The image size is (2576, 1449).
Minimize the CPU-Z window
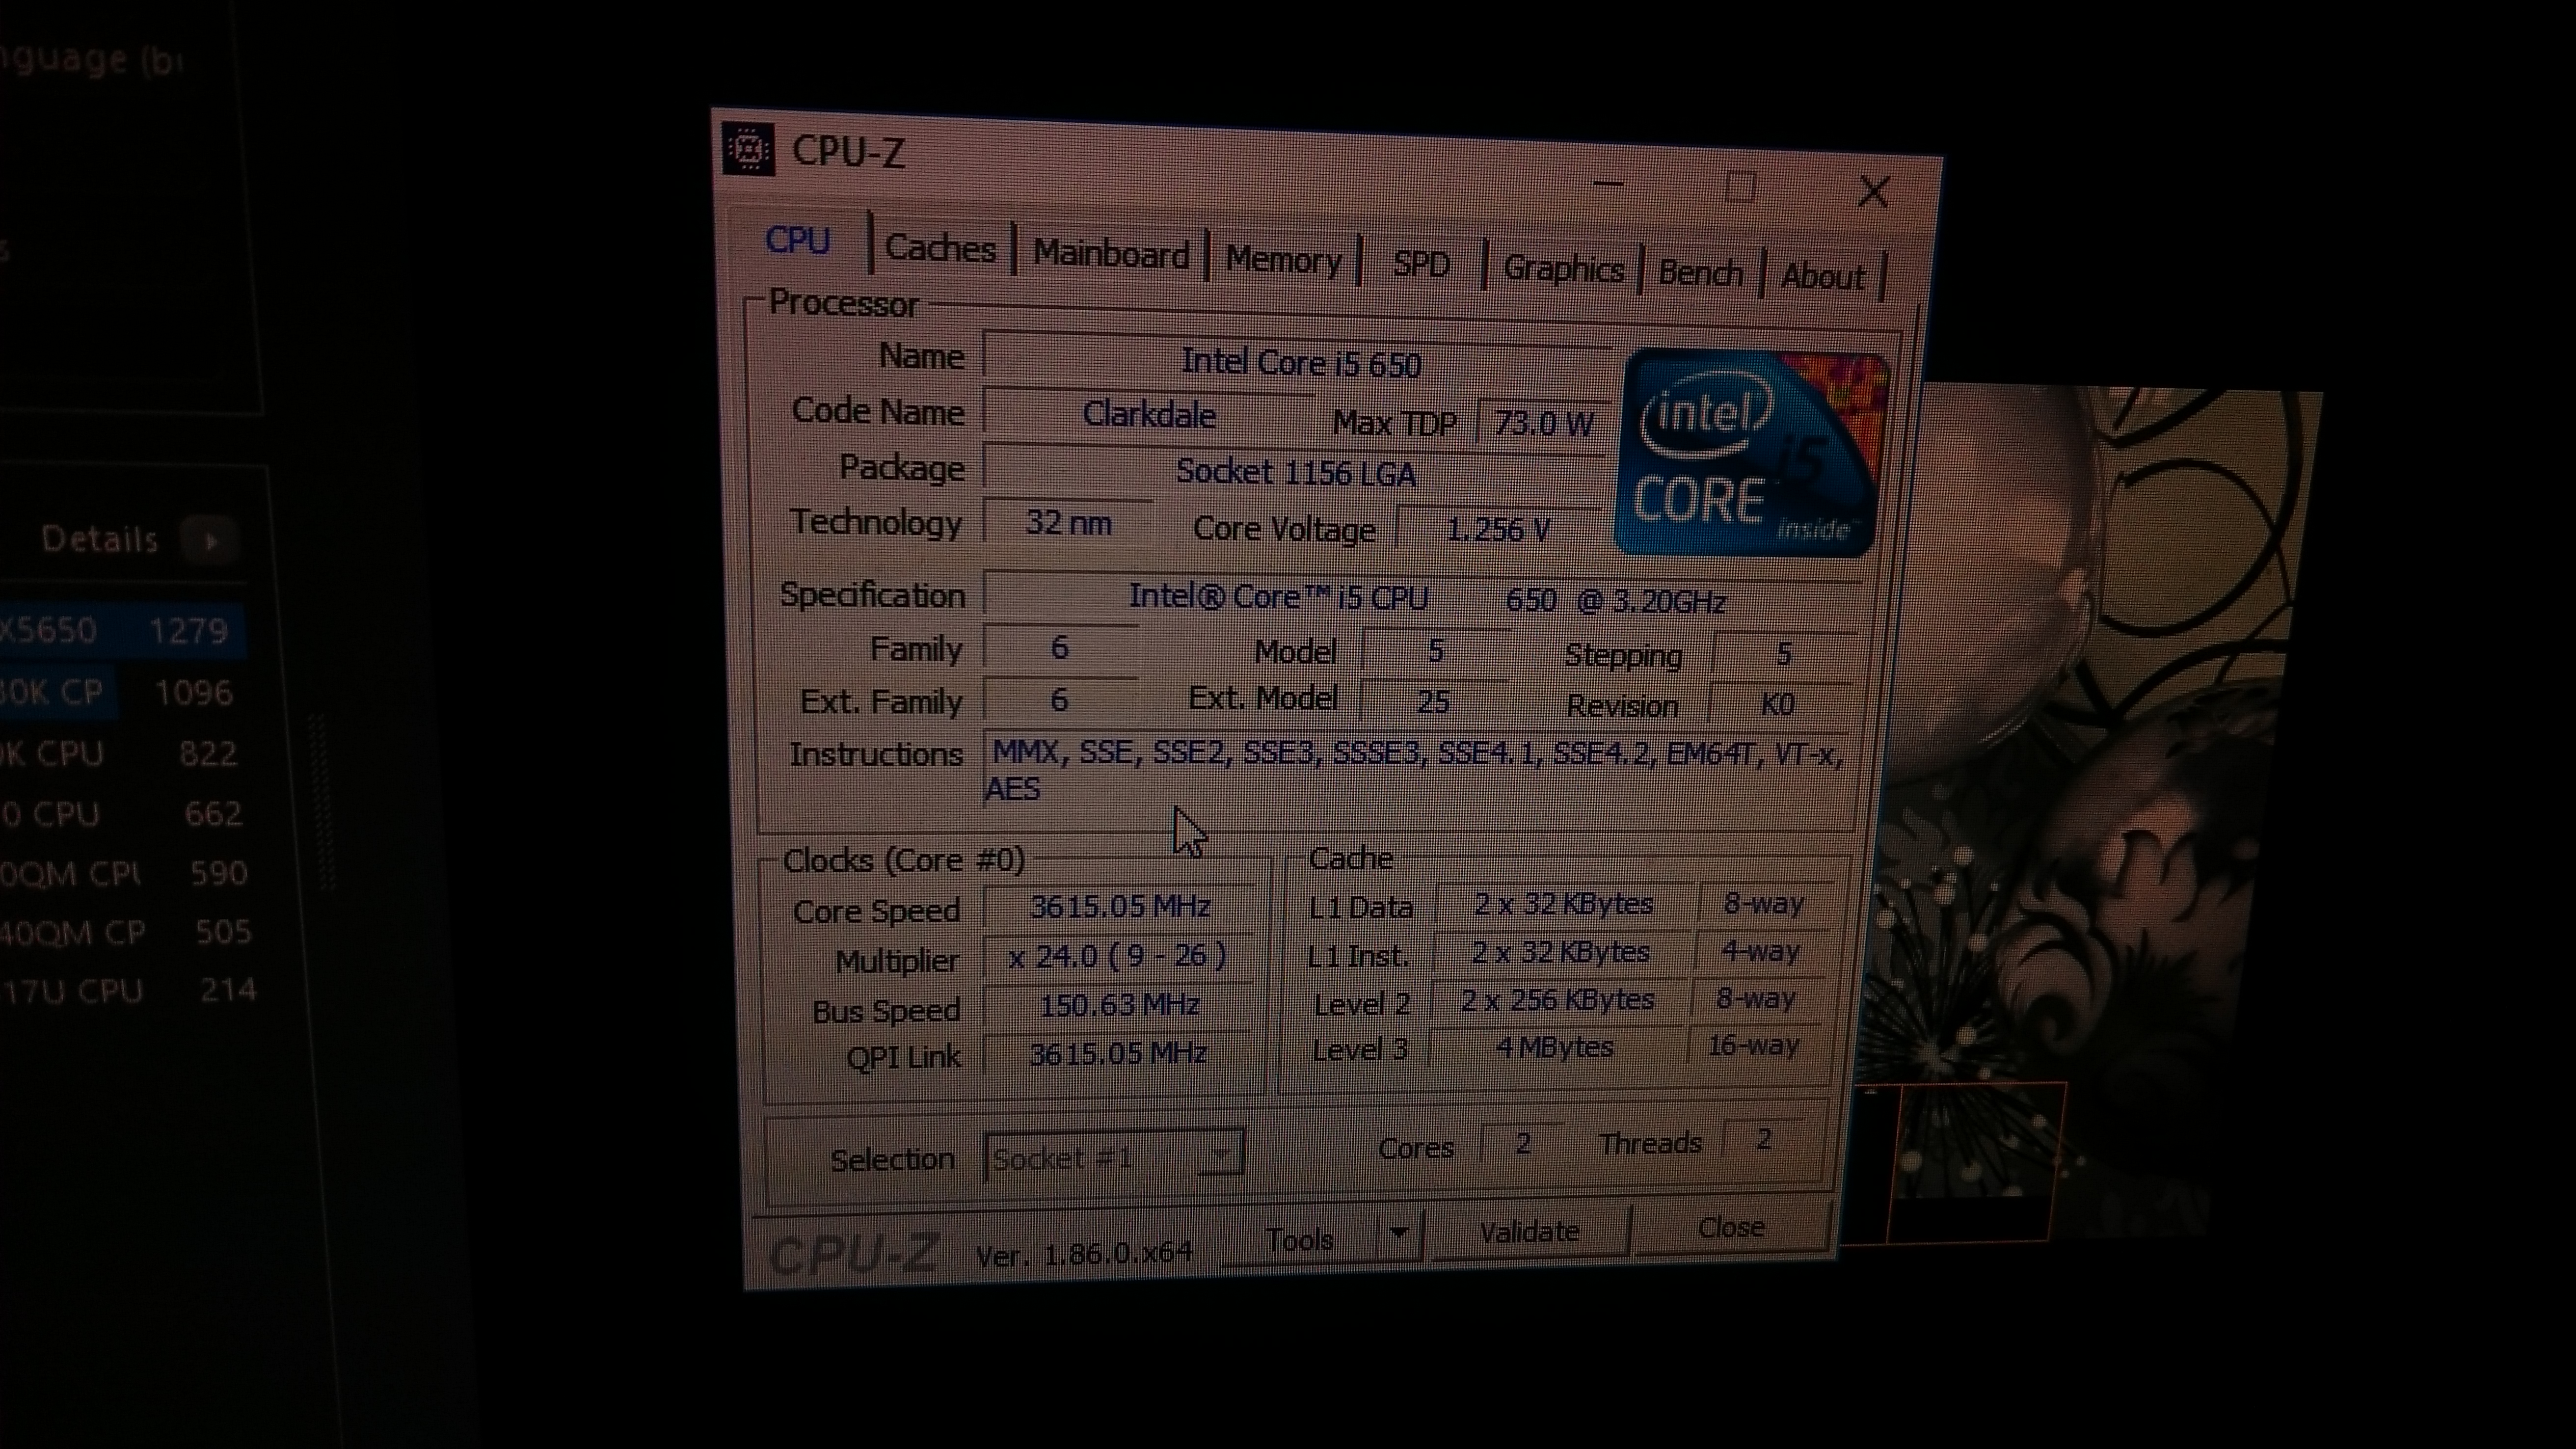[1608, 184]
